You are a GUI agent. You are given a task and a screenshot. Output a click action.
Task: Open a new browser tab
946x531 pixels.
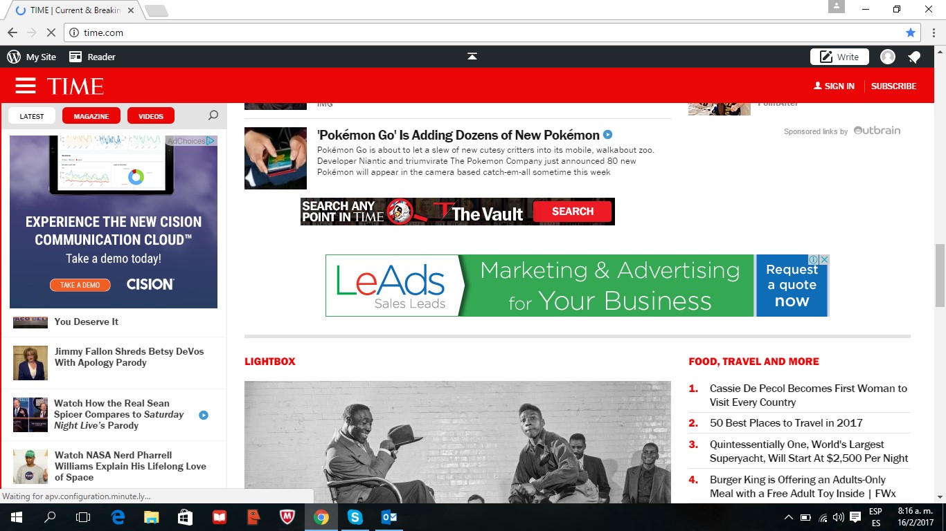157,10
